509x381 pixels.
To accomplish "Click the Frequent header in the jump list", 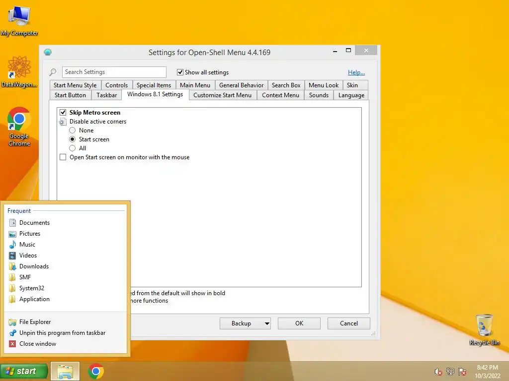I will tap(19, 210).
